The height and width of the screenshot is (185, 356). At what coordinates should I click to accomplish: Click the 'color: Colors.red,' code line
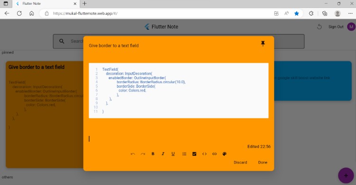click(x=132, y=91)
